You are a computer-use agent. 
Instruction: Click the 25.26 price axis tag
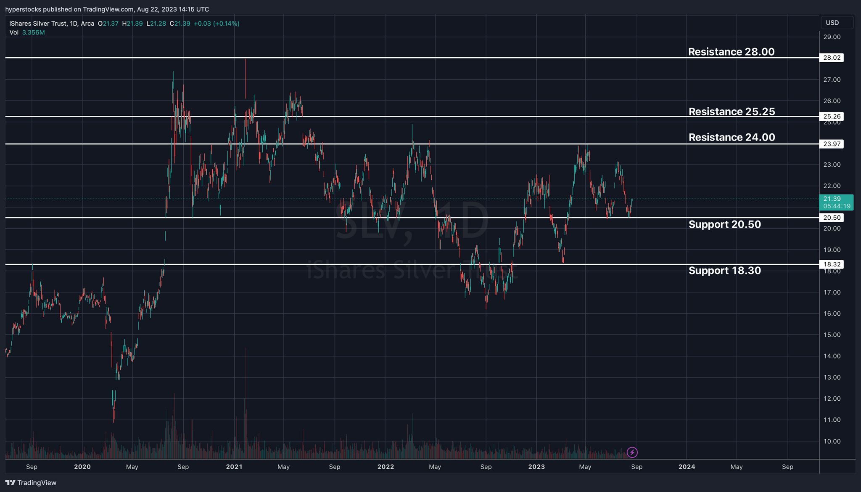click(832, 117)
